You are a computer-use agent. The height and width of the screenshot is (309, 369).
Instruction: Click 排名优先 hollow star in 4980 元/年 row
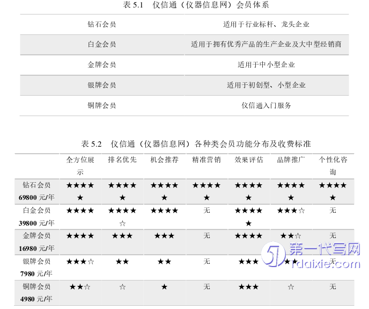coord(122,287)
